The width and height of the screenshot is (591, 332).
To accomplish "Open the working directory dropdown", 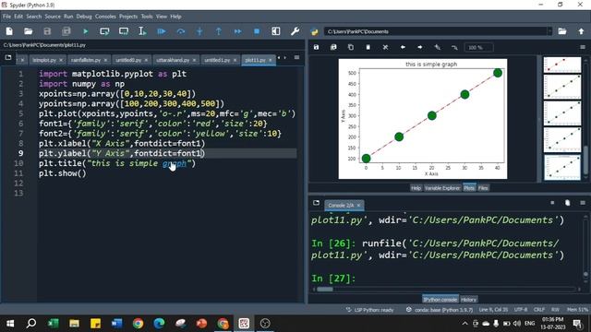I will (x=549, y=31).
